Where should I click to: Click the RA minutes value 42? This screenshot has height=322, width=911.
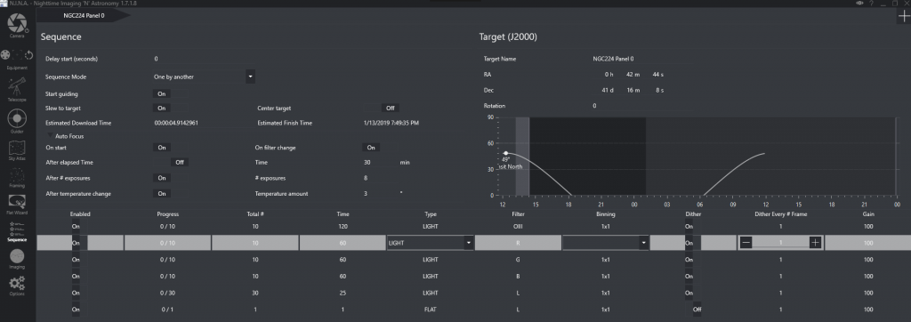coord(633,75)
